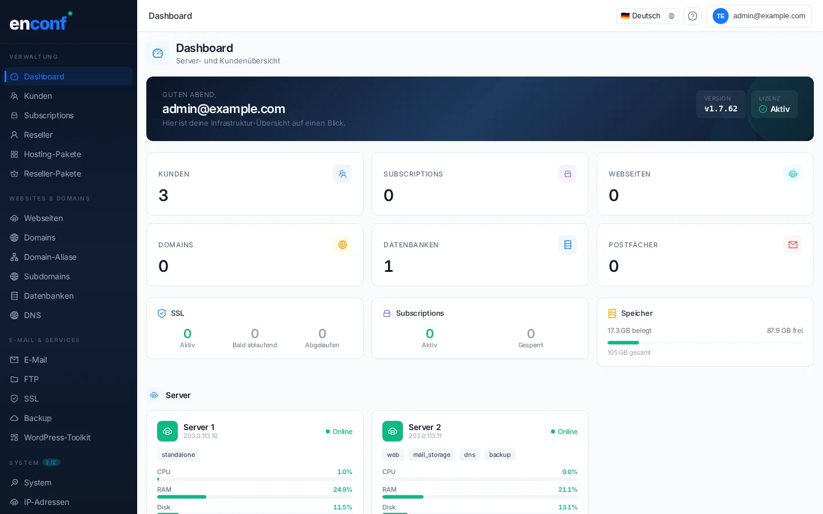Open WordPress-Toolkit from the sidebar
823x514 pixels.
click(57, 437)
